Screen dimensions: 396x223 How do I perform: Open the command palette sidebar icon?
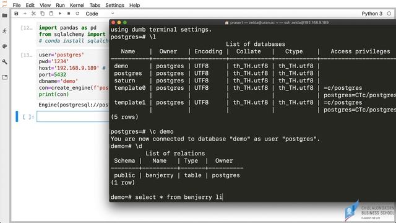coord(4,46)
